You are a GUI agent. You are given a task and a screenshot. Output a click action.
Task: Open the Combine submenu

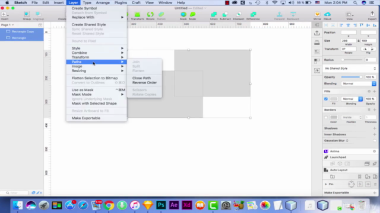pos(96,53)
